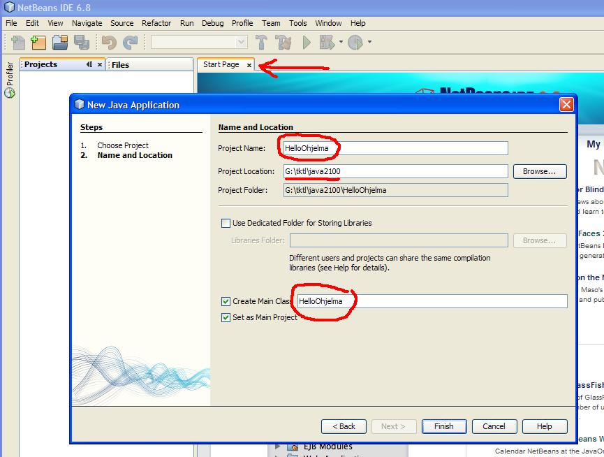The image size is (604, 457).
Task: Click the NetBeans IDE title bar icon
Action: click(9, 7)
